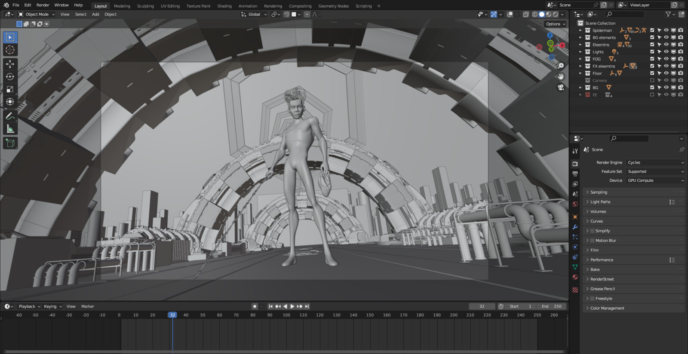Open the Output properties tab
This screenshot has width=688, height=354.
[575, 174]
